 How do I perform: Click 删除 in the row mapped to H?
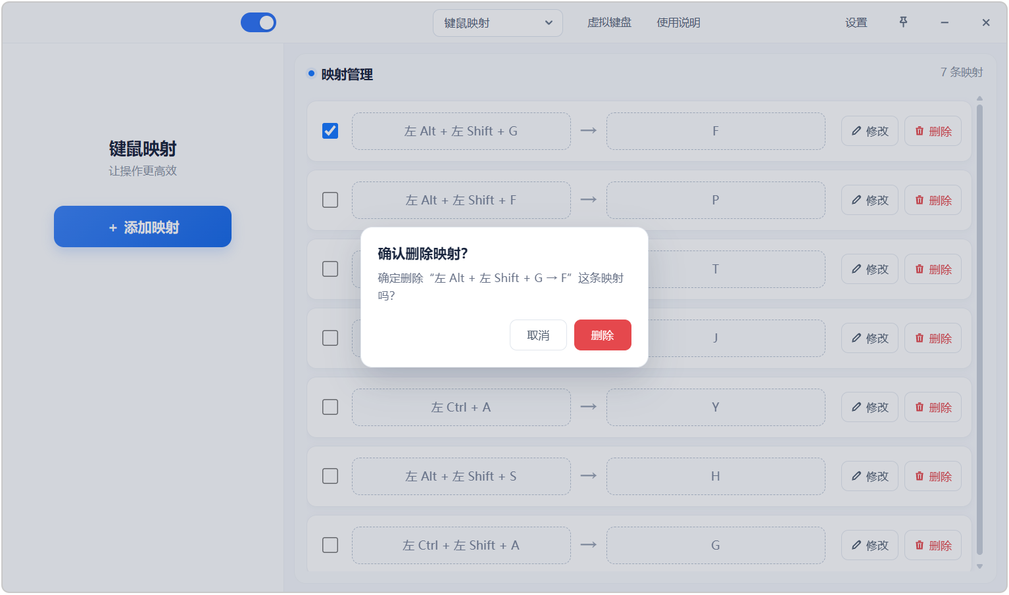933,476
